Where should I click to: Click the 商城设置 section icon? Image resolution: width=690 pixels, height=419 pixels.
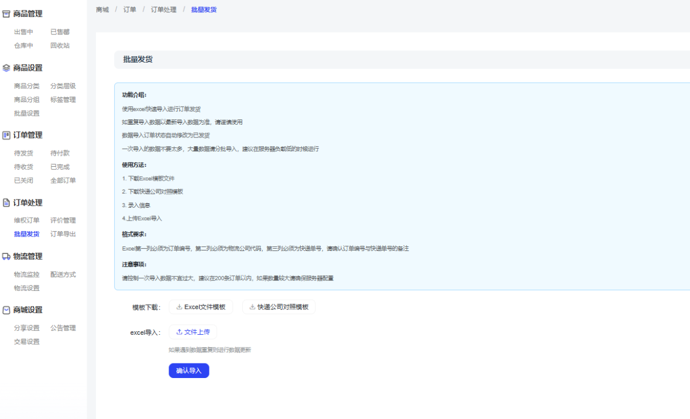6,310
